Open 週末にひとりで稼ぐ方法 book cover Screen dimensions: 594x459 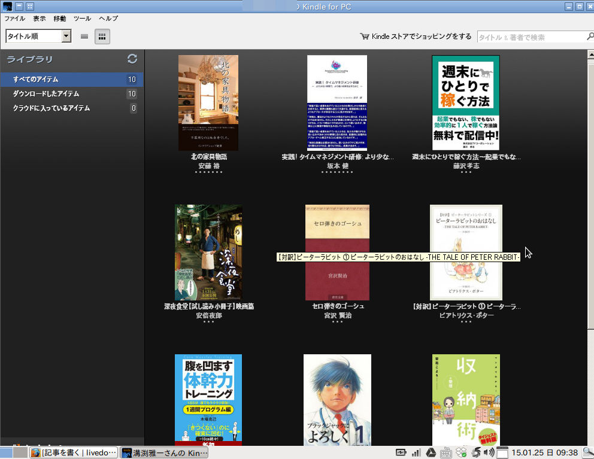click(x=466, y=102)
